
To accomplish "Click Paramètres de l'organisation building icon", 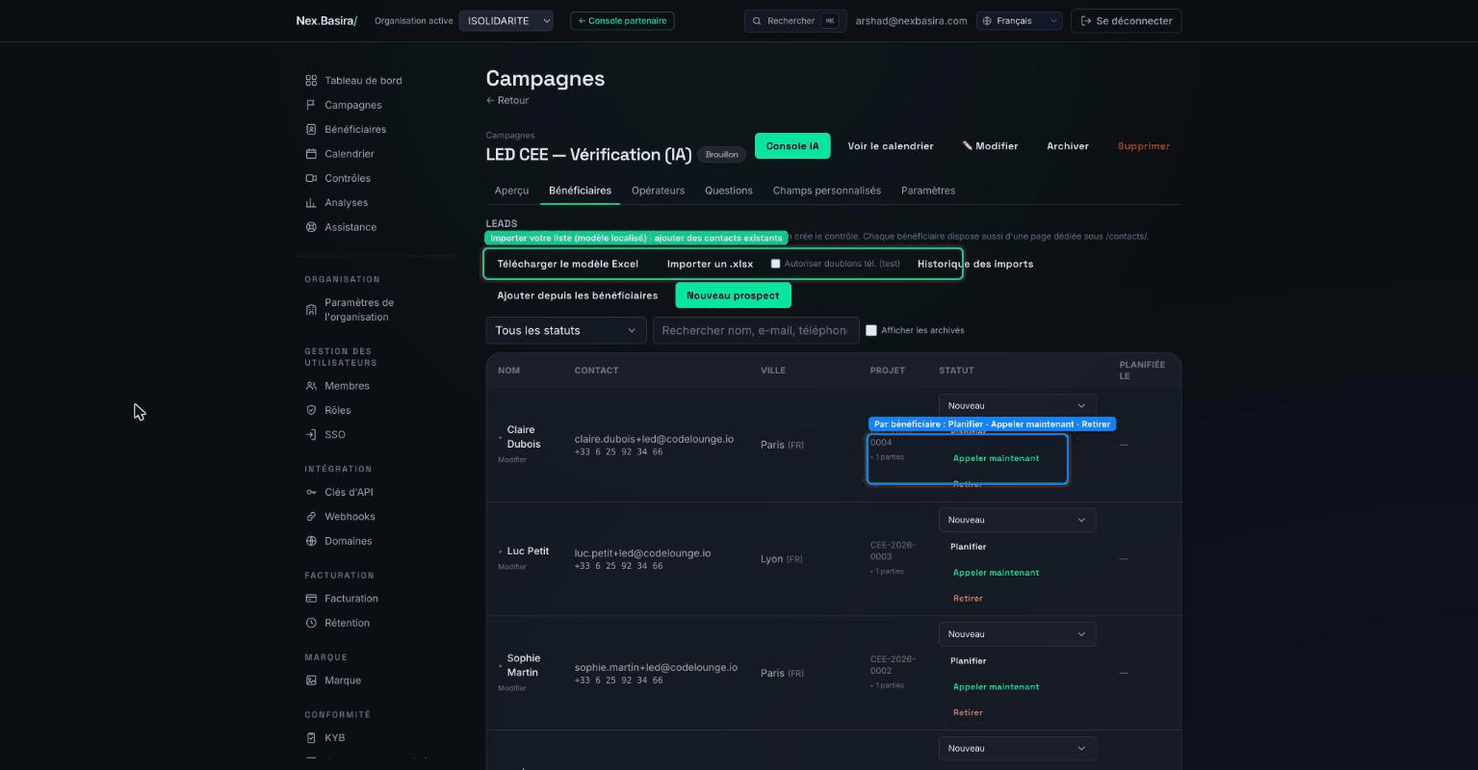I will [311, 310].
